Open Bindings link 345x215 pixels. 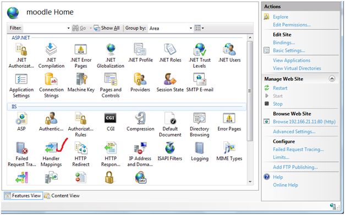[x=283, y=43]
